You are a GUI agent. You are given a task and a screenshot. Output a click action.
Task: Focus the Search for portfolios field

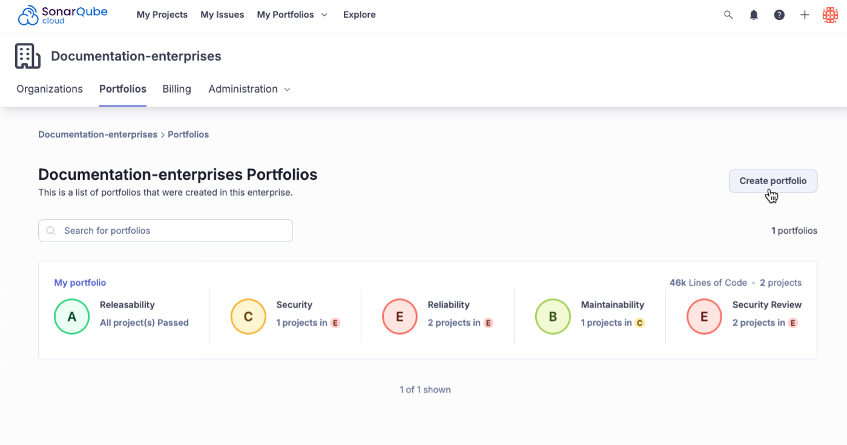click(165, 231)
